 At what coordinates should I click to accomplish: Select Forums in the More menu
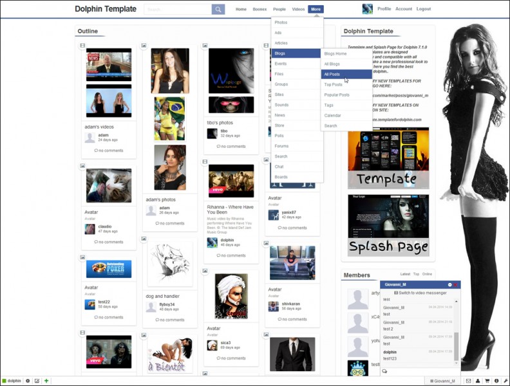(x=297, y=146)
